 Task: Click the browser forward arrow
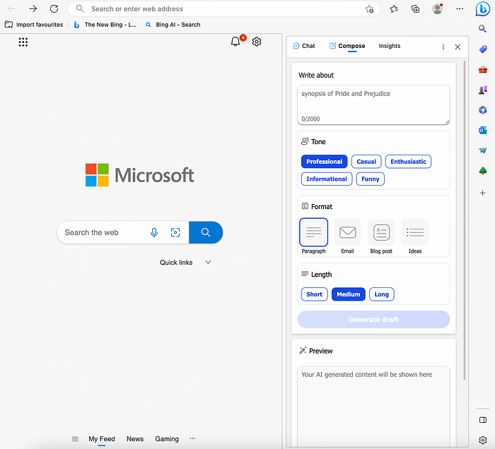pyautogui.click(x=33, y=8)
